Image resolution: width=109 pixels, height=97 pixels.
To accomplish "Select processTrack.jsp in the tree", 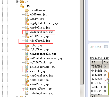I will [42, 67].
